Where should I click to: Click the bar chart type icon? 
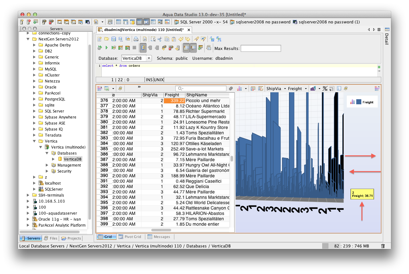[x=239, y=89]
